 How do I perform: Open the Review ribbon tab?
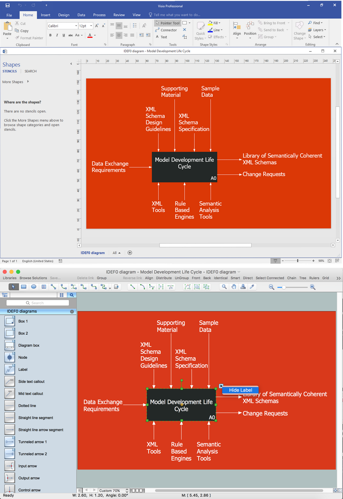[119, 15]
